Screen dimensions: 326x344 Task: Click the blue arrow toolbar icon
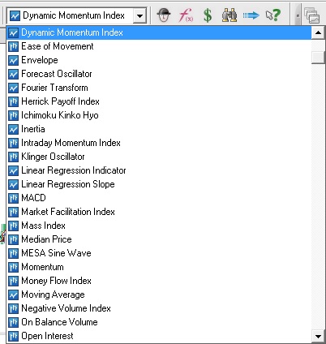click(x=251, y=15)
